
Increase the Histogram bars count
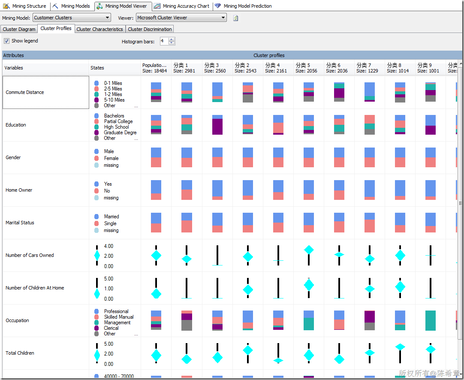click(172, 39)
